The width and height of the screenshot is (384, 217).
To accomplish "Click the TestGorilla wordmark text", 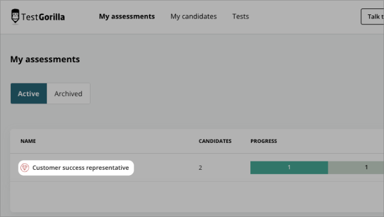I will (43, 17).
